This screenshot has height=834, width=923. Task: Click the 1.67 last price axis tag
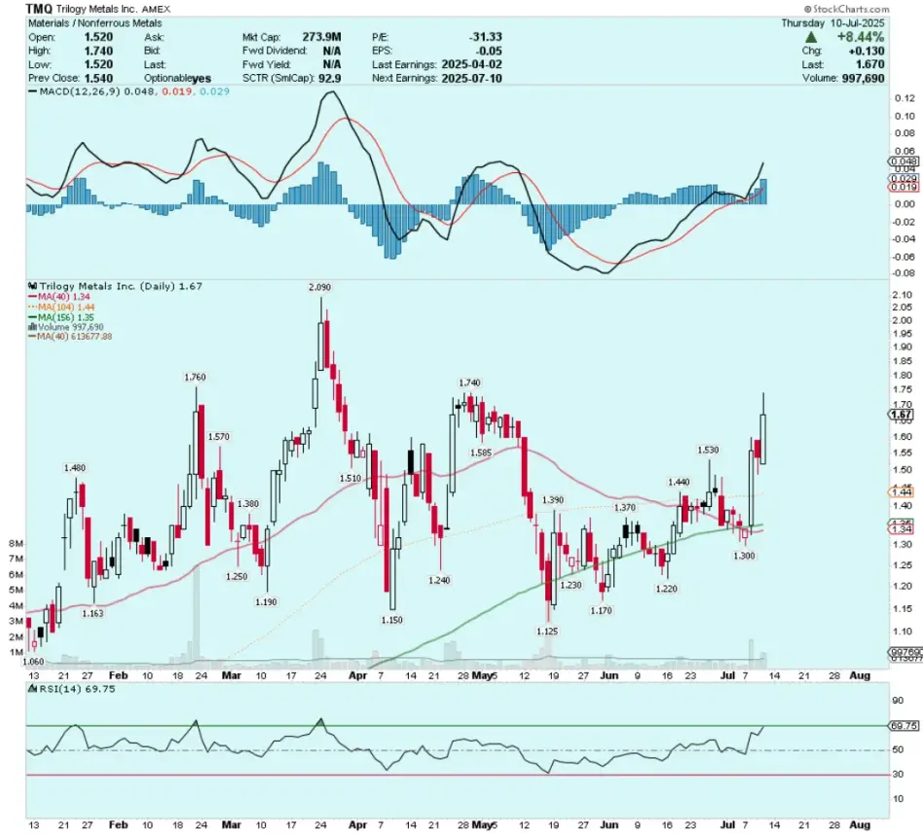coord(902,415)
